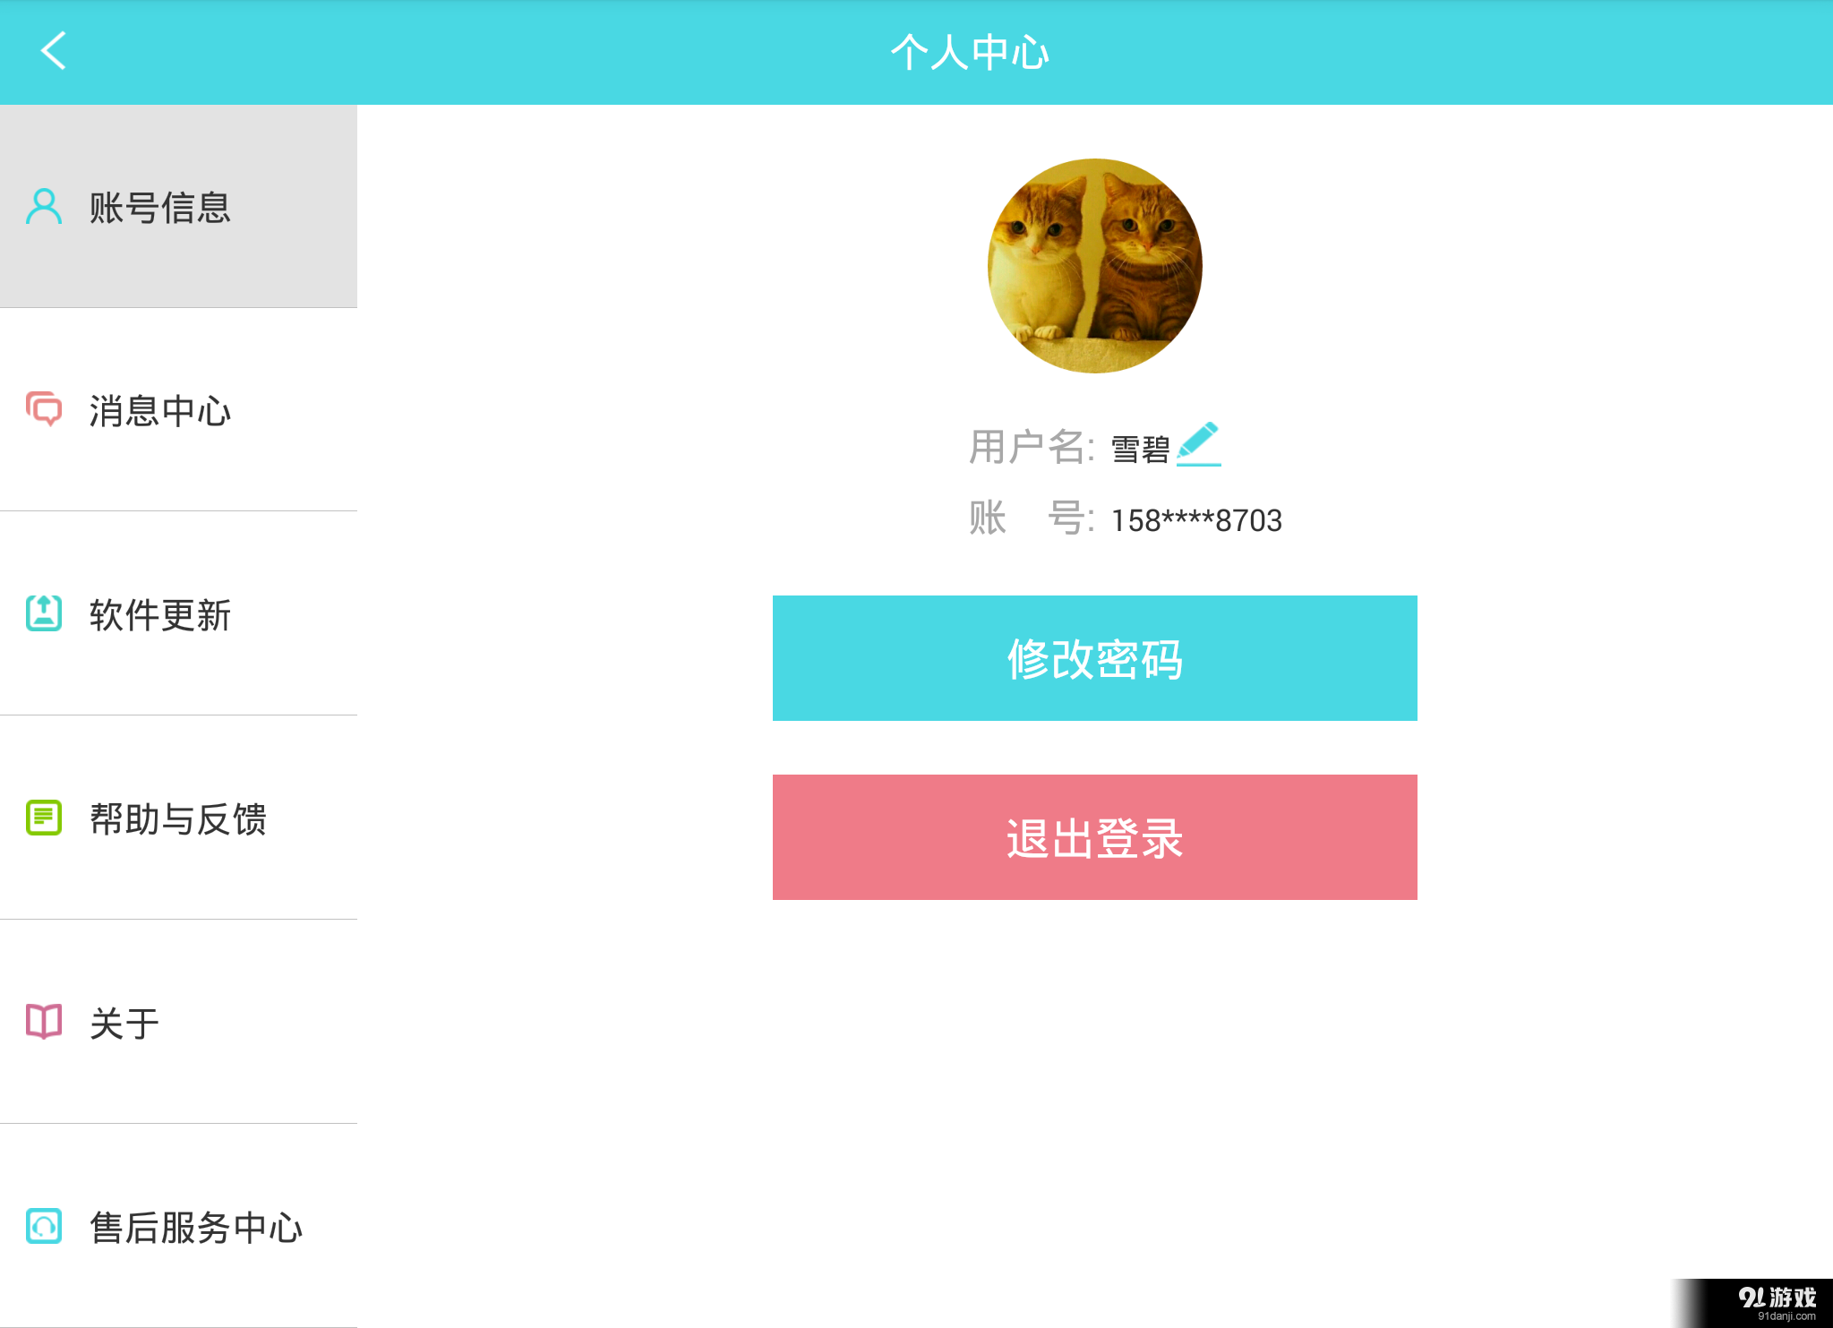Screen dimensions: 1833x1328
Task: Go to 帮助与反馈 section
Action: click(178, 819)
